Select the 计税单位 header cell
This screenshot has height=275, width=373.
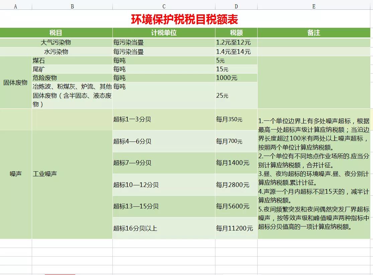(164, 33)
